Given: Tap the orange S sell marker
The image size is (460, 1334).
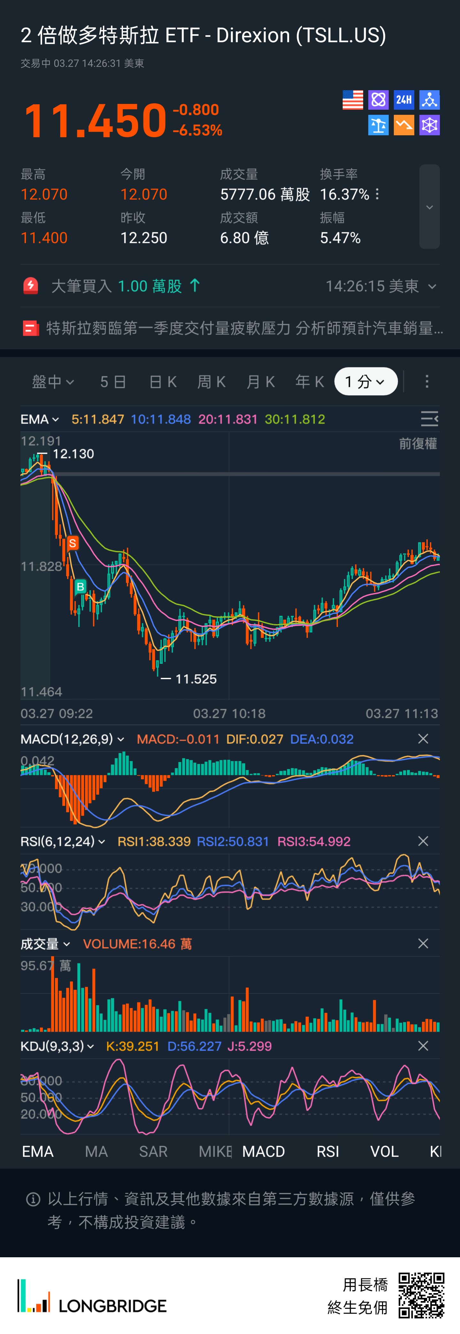Looking at the screenshot, I should coord(73,543).
